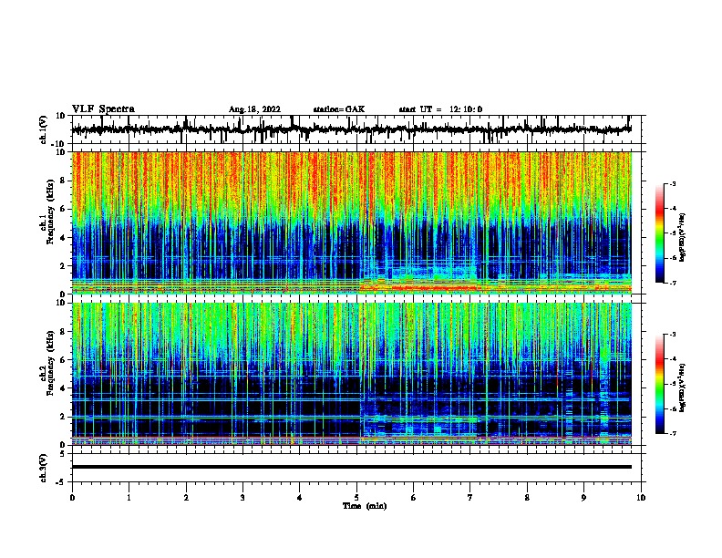Click the ch.1 spectrogram plot area
Viewport: 722px width, 558px height.
pyautogui.click(x=352, y=222)
